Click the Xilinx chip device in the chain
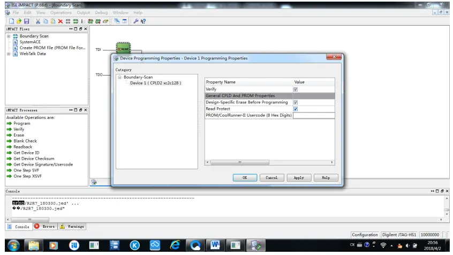The height and width of the screenshot is (255, 453). (123, 48)
